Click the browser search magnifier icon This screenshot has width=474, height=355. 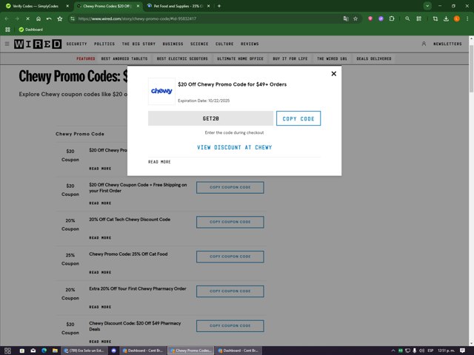(407, 18)
